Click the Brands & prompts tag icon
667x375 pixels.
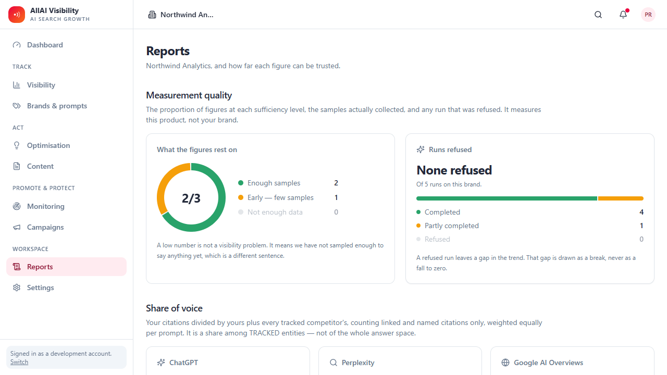[x=17, y=106]
